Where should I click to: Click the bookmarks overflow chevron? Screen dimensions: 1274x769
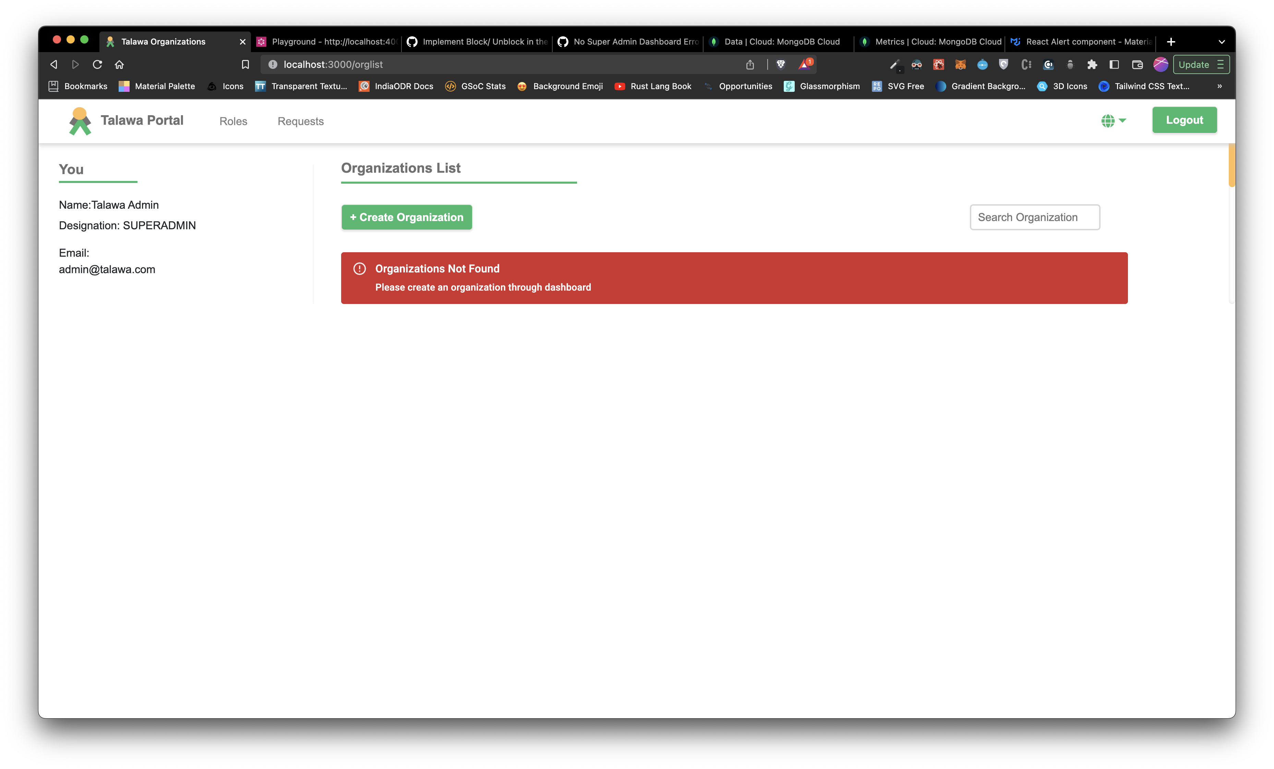point(1220,86)
